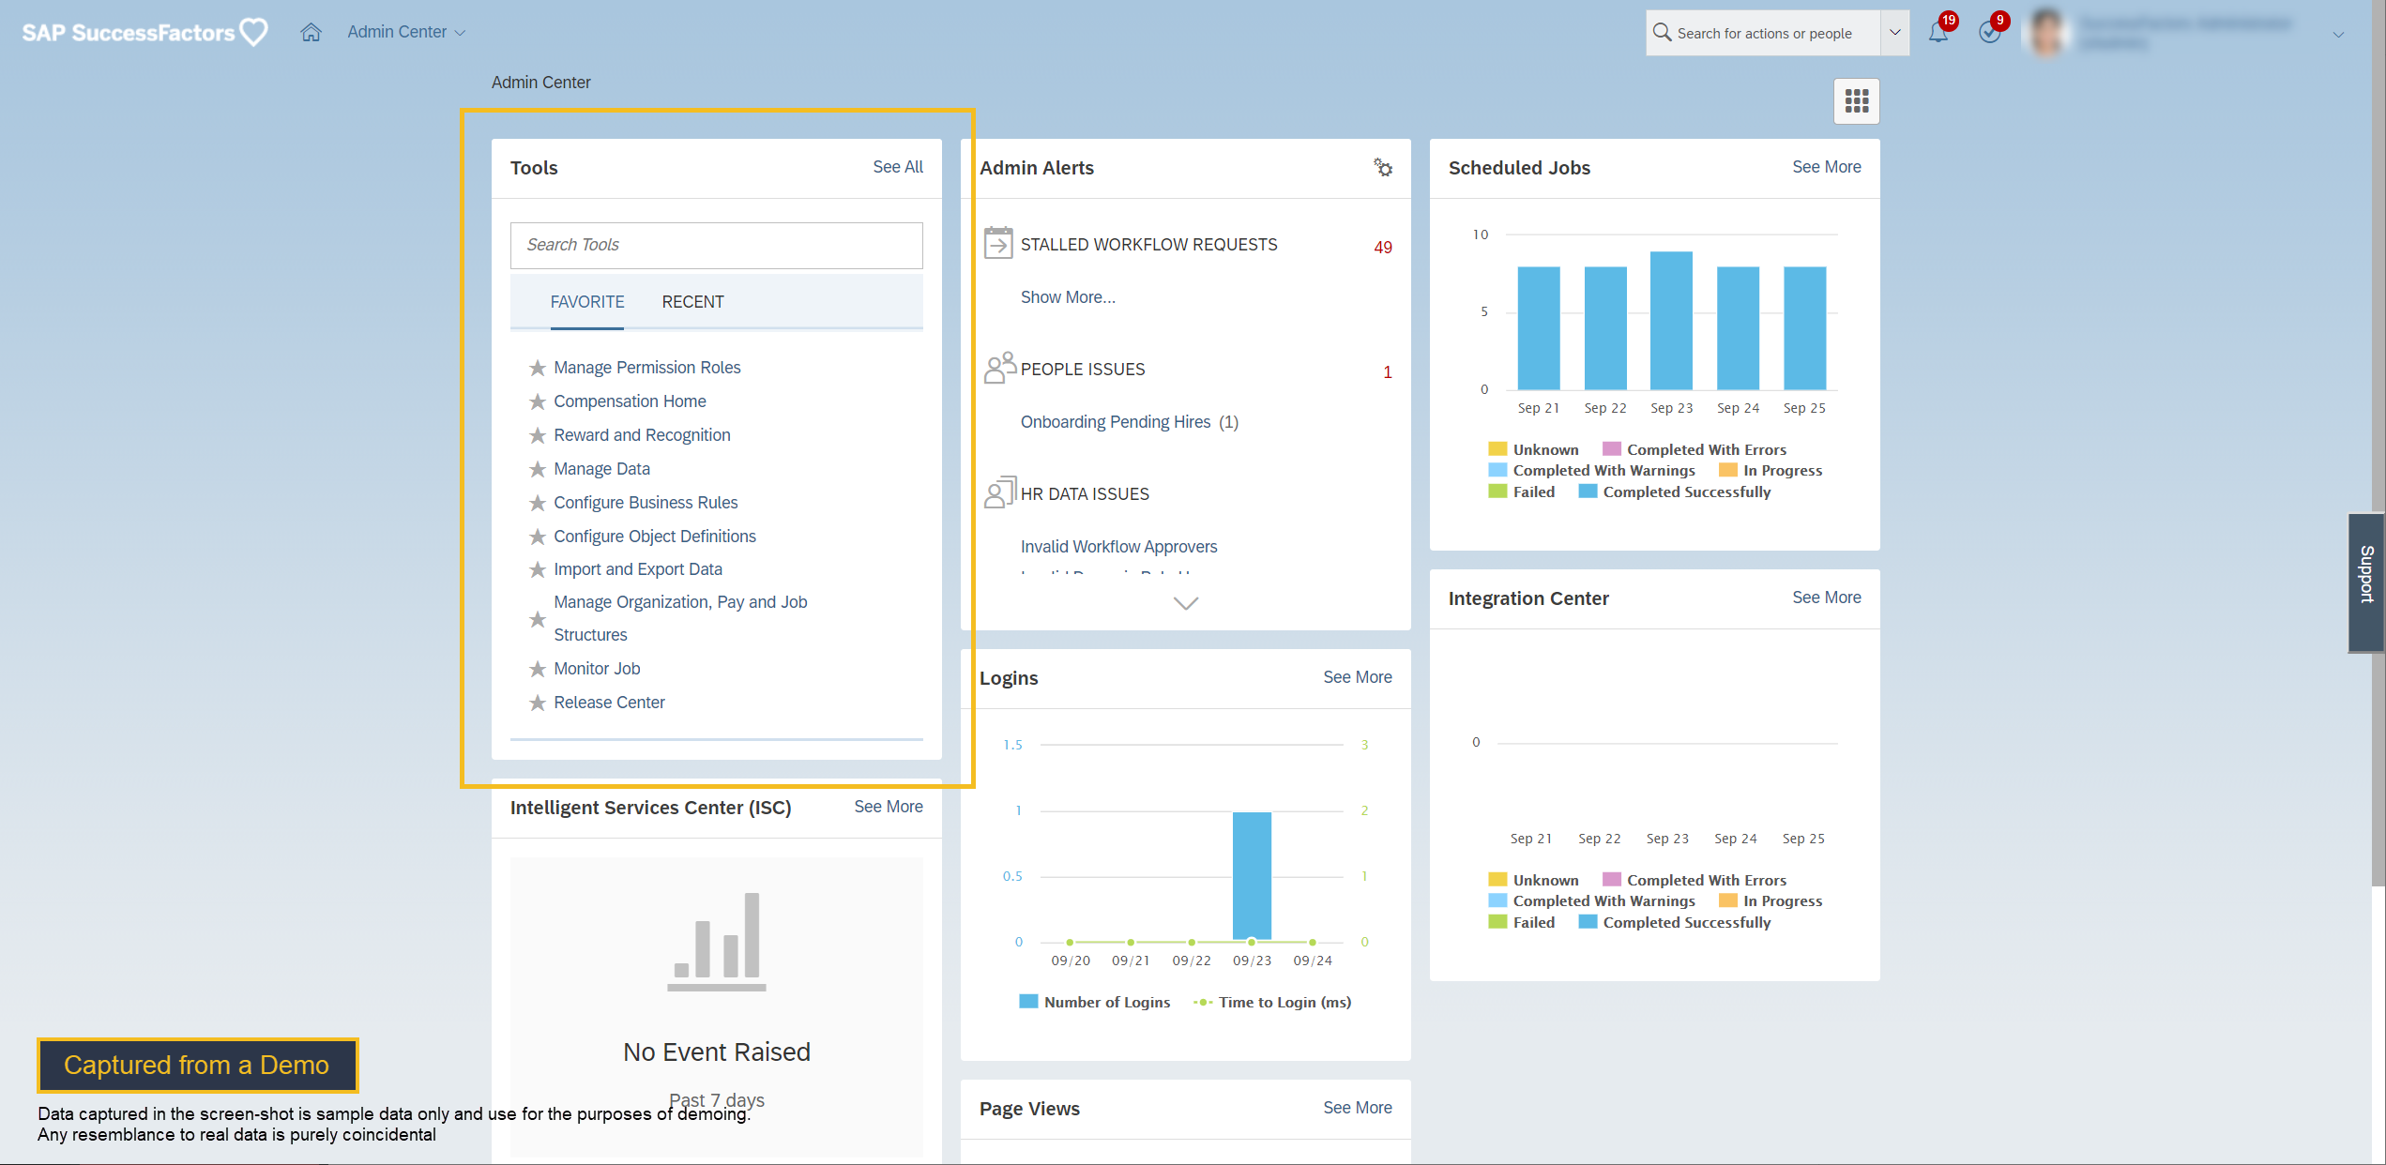Click See All in Tools
Image resolution: width=2386 pixels, height=1165 pixels.
pos(898,167)
